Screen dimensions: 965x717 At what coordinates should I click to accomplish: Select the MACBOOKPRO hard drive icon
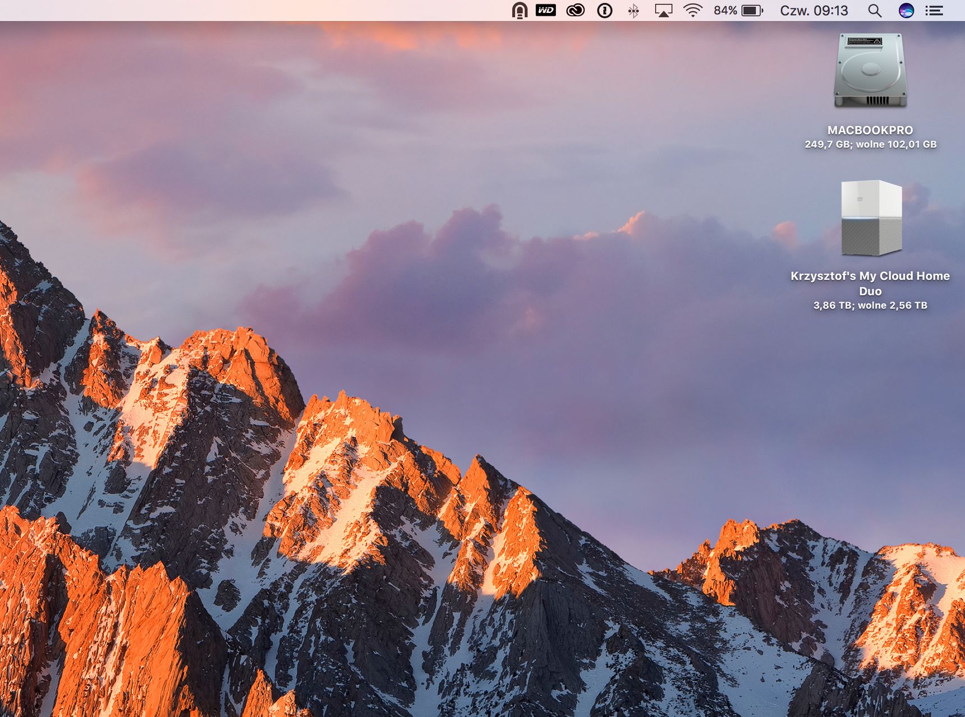(870, 71)
